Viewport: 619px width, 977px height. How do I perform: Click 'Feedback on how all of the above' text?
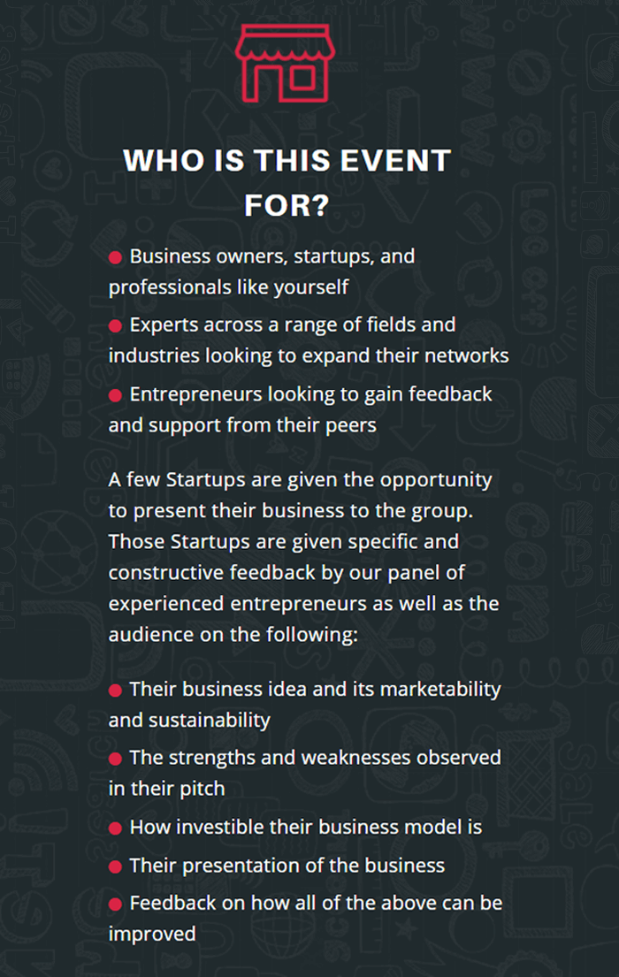pos(316,903)
